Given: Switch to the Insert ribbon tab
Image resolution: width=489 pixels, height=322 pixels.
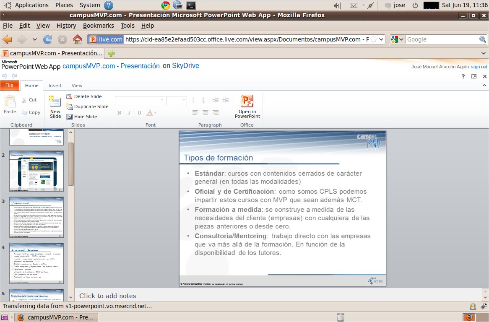Looking at the screenshot, I should point(55,86).
